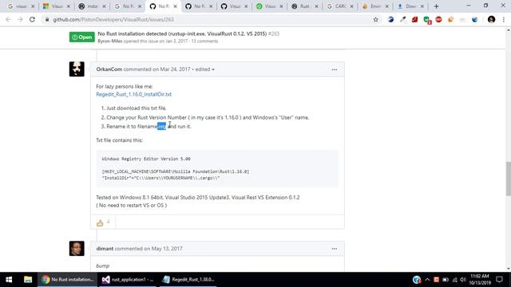The image size is (511, 287).
Task: Switch to the Rust install tab
Action: [x=93, y=6]
